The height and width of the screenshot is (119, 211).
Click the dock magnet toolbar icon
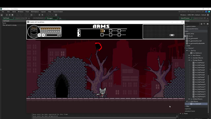pyautogui.click(x=56, y=15)
